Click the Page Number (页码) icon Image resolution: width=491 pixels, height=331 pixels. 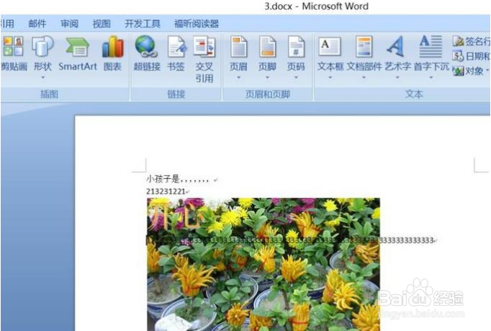point(296,47)
